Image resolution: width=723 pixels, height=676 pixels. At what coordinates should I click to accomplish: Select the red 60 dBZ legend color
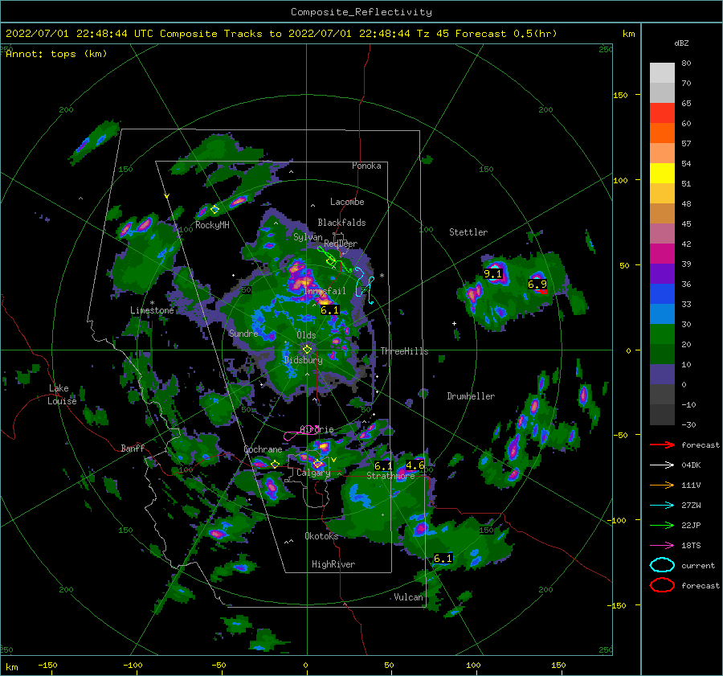(662, 113)
